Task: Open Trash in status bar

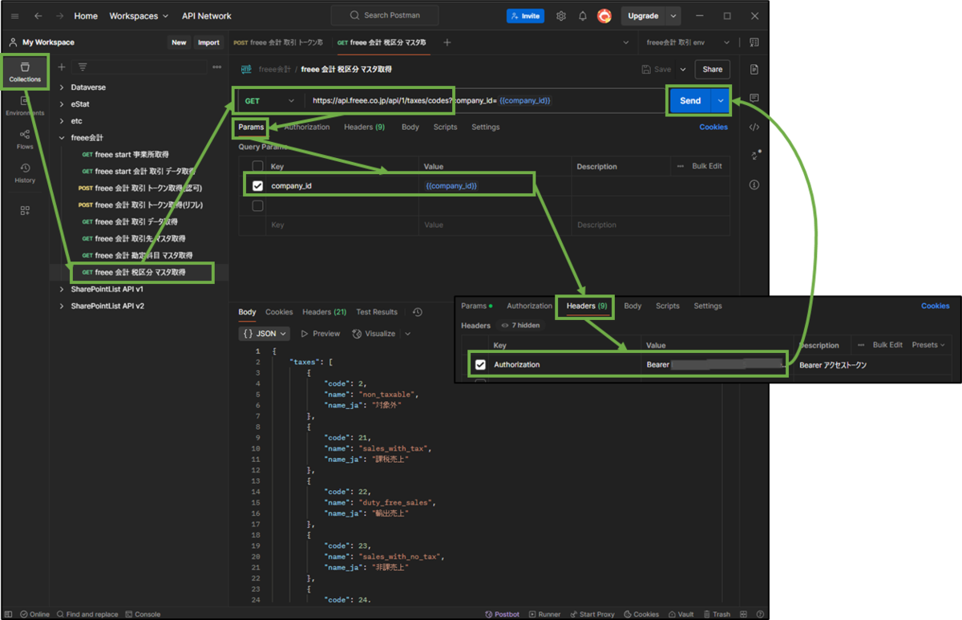Action: point(716,614)
